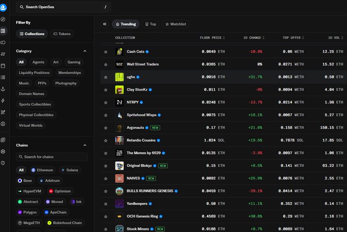Open ughs collection green thumbnail

click(x=119, y=77)
